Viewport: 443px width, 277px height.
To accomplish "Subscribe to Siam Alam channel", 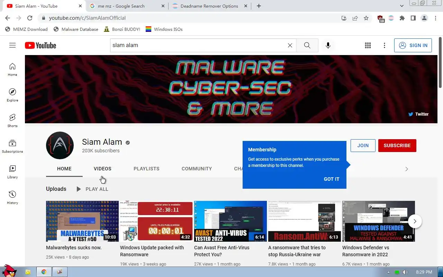I will click(x=397, y=145).
